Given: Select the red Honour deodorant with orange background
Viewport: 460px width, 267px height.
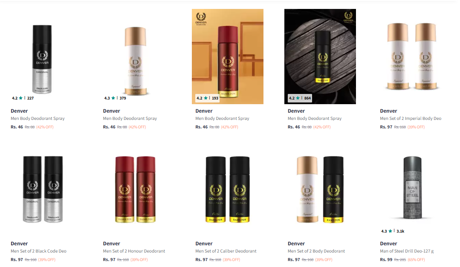Looking at the screenshot, I should point(228,57).
